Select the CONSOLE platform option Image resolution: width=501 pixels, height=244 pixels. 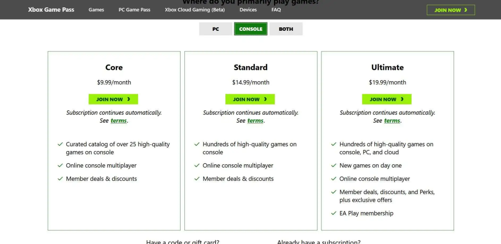[250, 29]
